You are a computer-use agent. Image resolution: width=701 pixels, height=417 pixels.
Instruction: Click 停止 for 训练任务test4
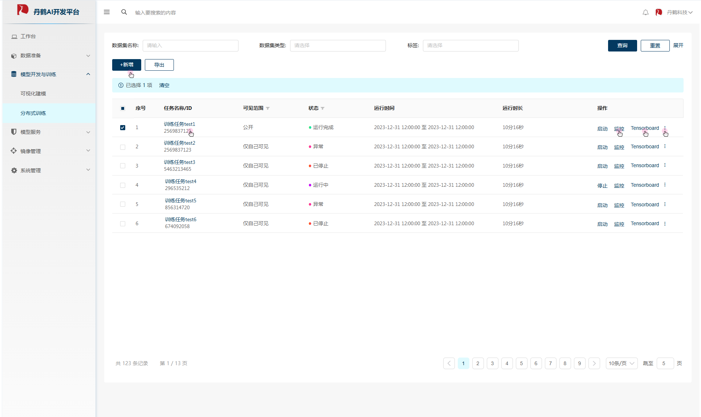coord(602,186)
